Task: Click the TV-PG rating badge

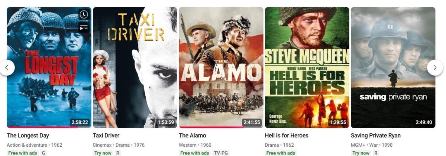Action: 221,153
